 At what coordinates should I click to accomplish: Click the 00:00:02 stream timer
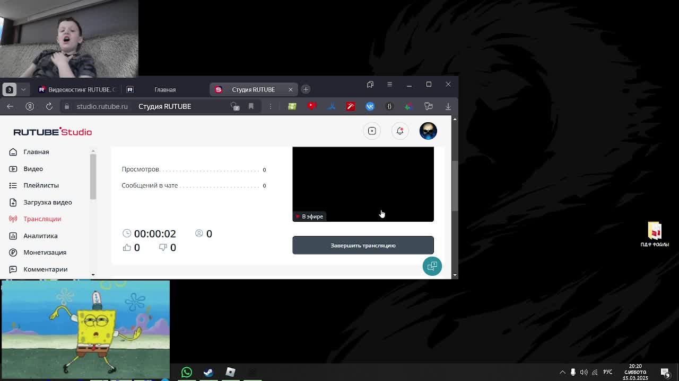coord(149,233)
